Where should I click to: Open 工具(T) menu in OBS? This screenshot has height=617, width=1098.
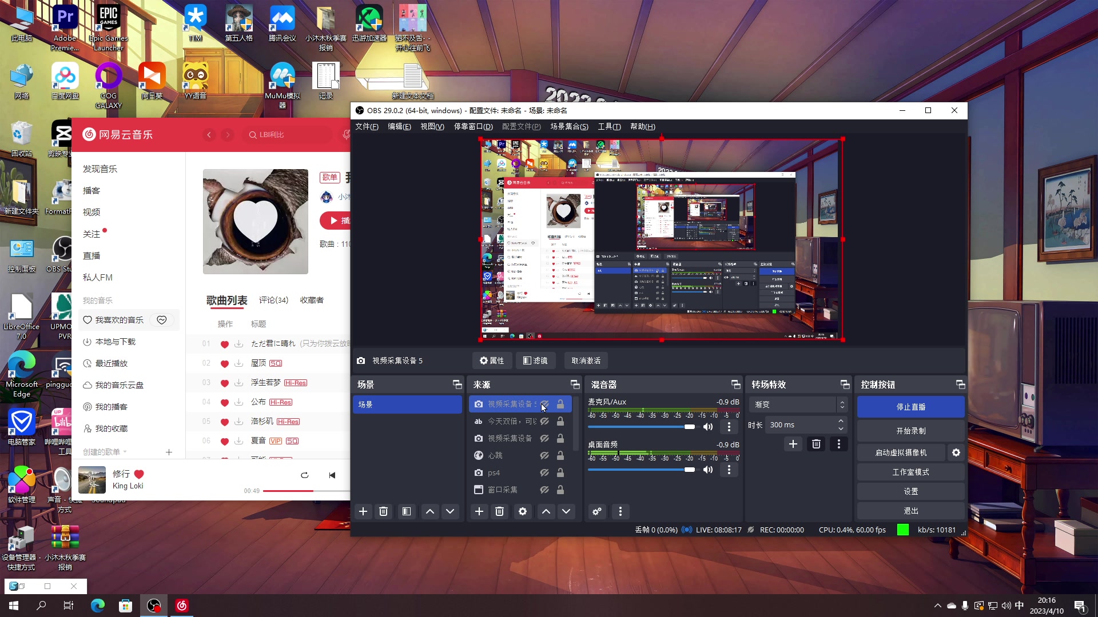click(610, 126)
